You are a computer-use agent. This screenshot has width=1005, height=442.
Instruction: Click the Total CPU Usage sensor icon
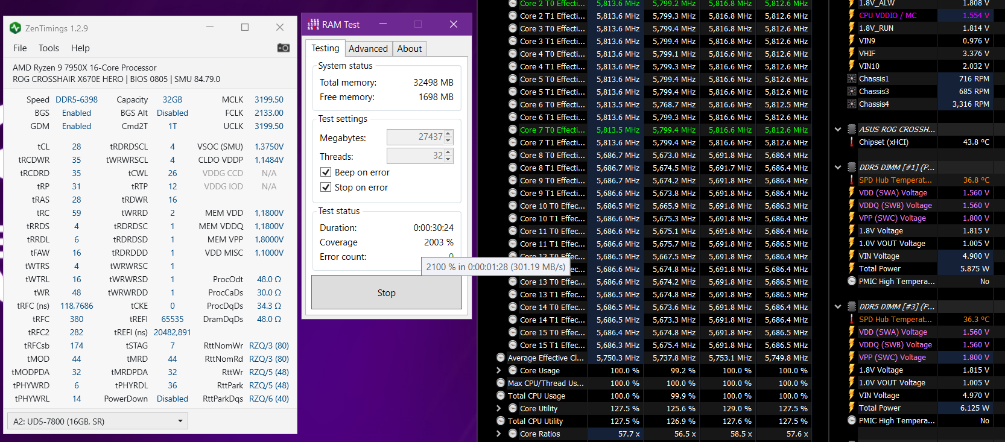coord(501,396)
